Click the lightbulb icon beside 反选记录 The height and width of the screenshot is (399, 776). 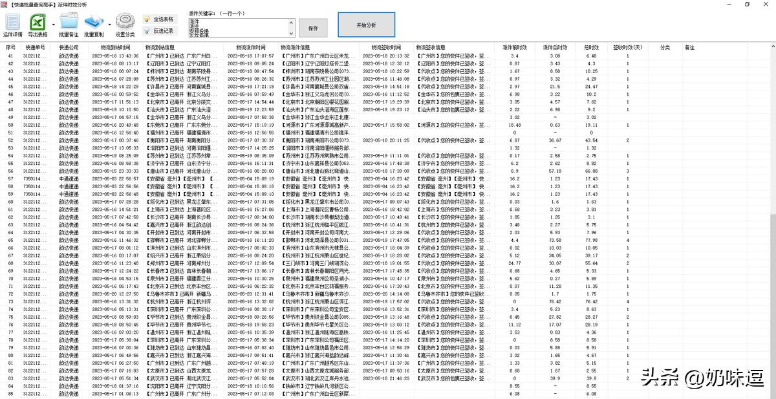(x=146, y=30)
